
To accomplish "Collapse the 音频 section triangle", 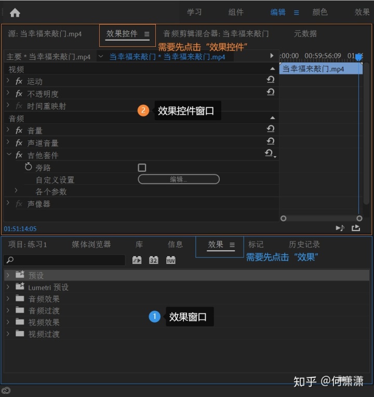I will [272, 118].
